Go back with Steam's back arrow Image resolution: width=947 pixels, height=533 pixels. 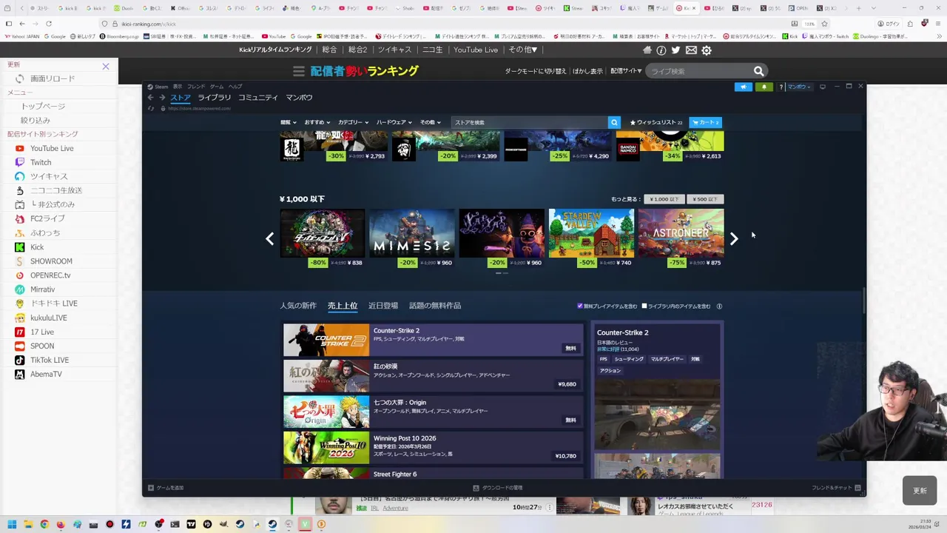[150, 98]
